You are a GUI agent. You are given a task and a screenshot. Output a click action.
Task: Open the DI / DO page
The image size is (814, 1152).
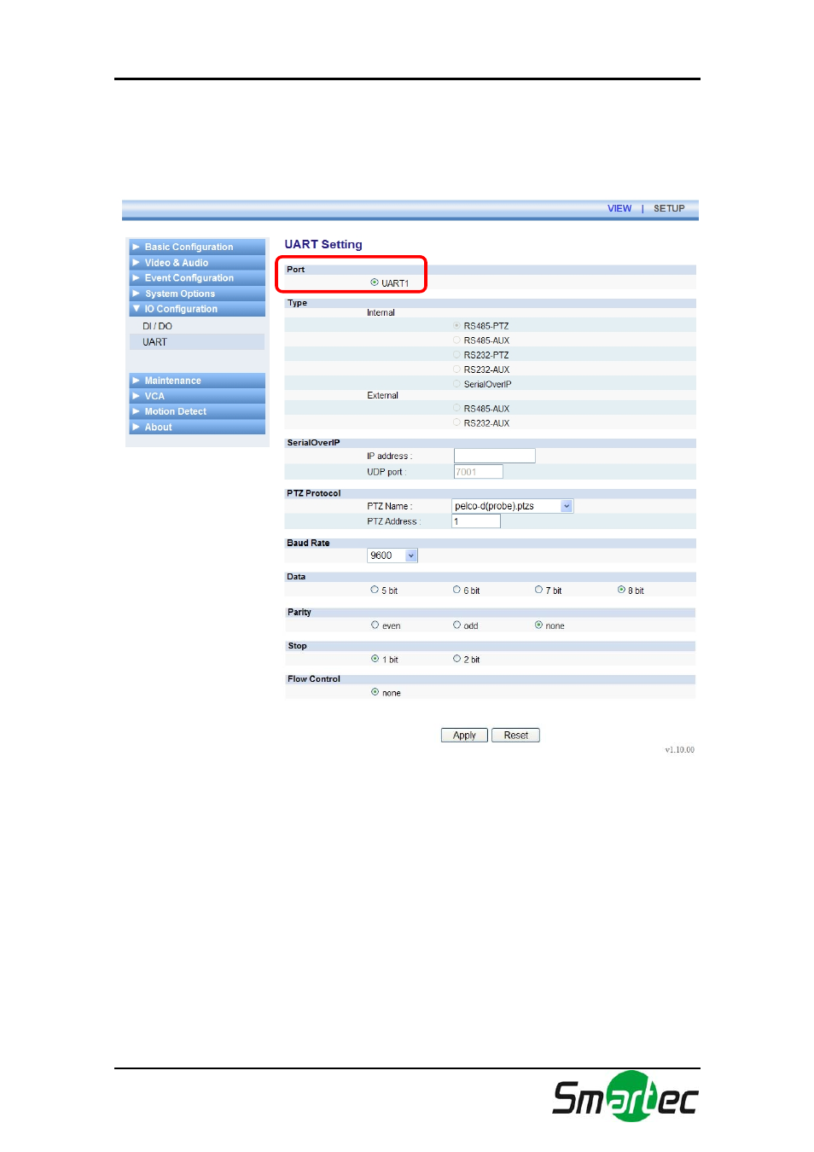coord(157,326)
